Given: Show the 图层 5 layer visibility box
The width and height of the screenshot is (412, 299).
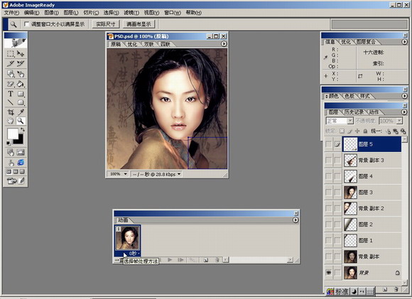Looking at the screenshot, I should [329, 144].
